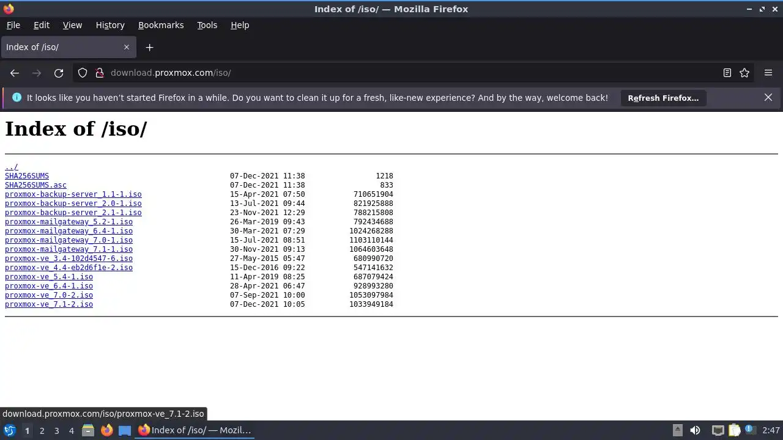783x440 pixels.
Task: Download proxmox-mailgateway_7.1-1.iso
Action: pyautogui.click(x=69, y=249)
